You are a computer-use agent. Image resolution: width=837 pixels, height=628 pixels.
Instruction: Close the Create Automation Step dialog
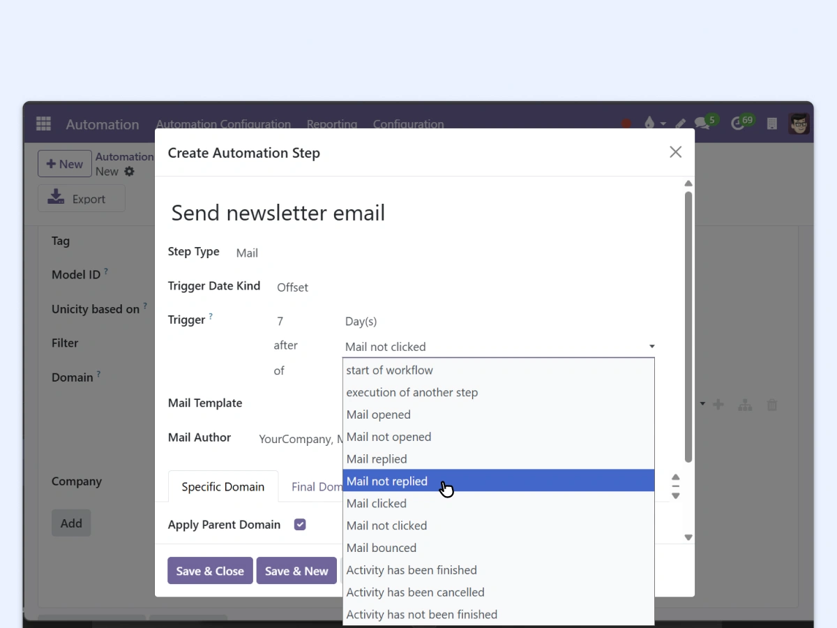tap(675, 152)
